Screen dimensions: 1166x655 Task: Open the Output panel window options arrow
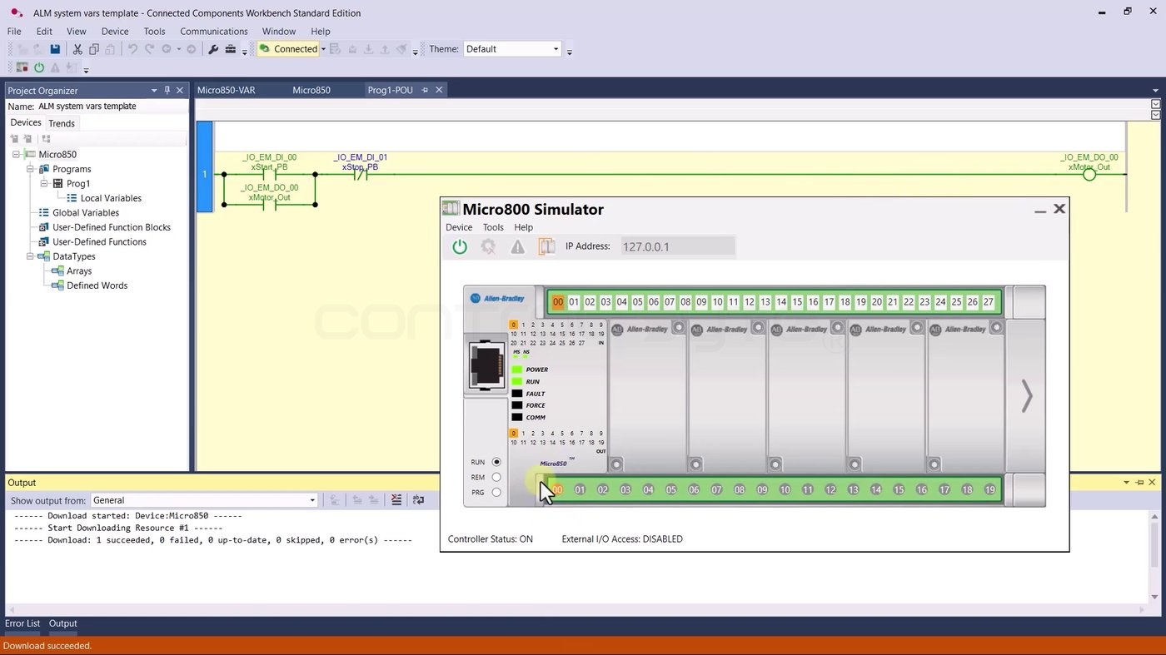[x=1127, y=483]
